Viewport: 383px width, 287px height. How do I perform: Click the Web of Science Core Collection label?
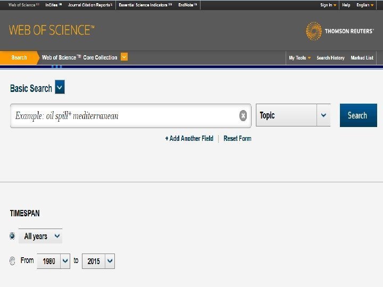[80, 57]
